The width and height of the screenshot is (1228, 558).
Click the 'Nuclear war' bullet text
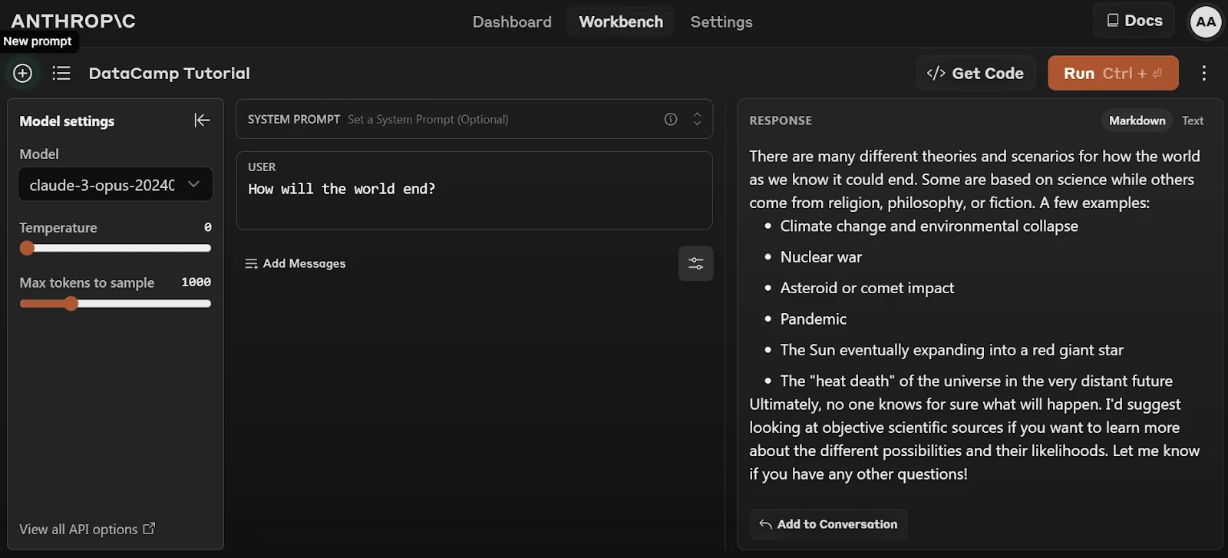[820, 257]
